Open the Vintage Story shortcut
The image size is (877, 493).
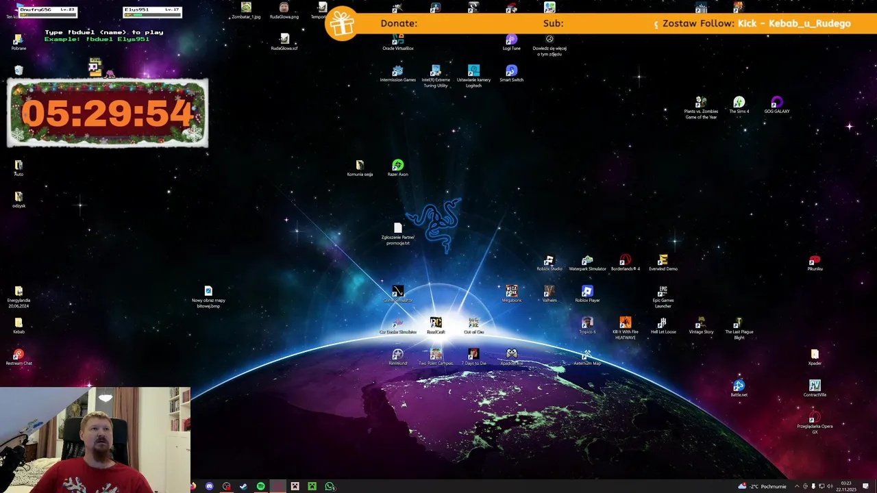(701, 326)
